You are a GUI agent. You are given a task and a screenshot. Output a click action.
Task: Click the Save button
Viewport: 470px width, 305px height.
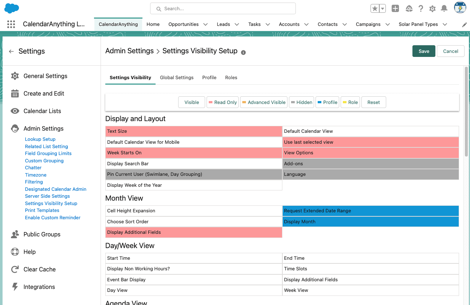tap(424, 51)
